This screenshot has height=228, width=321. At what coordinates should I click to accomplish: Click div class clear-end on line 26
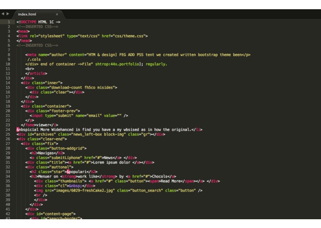click(42, 139)
